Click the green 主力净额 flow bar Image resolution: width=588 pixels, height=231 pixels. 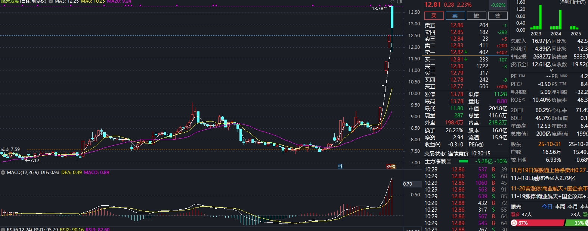tap(463, 161)
